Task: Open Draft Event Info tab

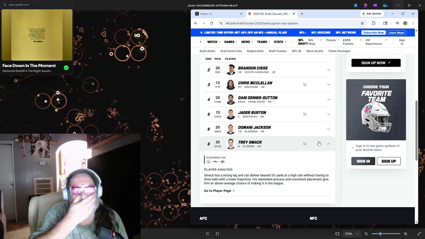Action: pos(231,51)
